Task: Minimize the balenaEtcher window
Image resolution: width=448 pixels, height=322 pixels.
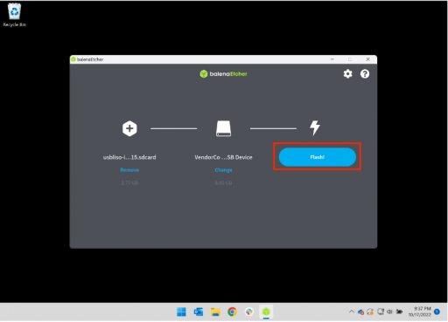Action: 332,59
